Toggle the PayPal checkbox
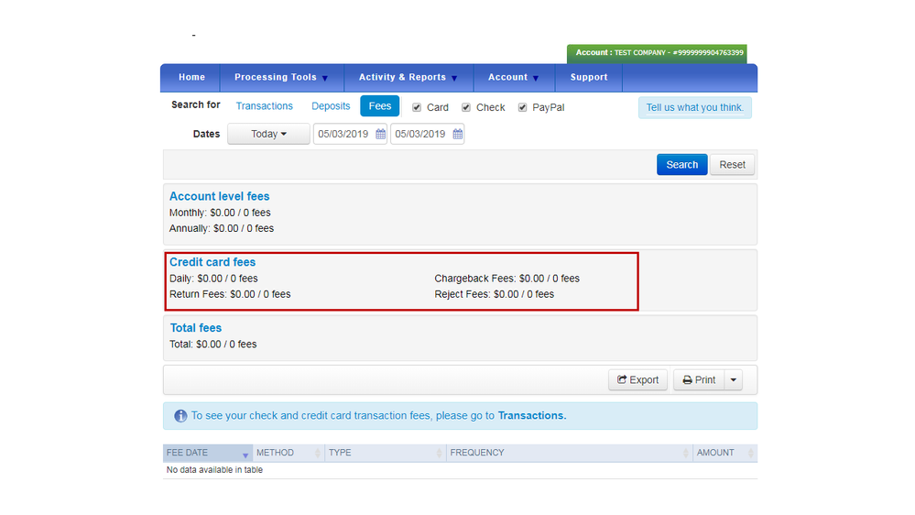Image resolution: width=915 pixels, height=515 pixels. 522,107
